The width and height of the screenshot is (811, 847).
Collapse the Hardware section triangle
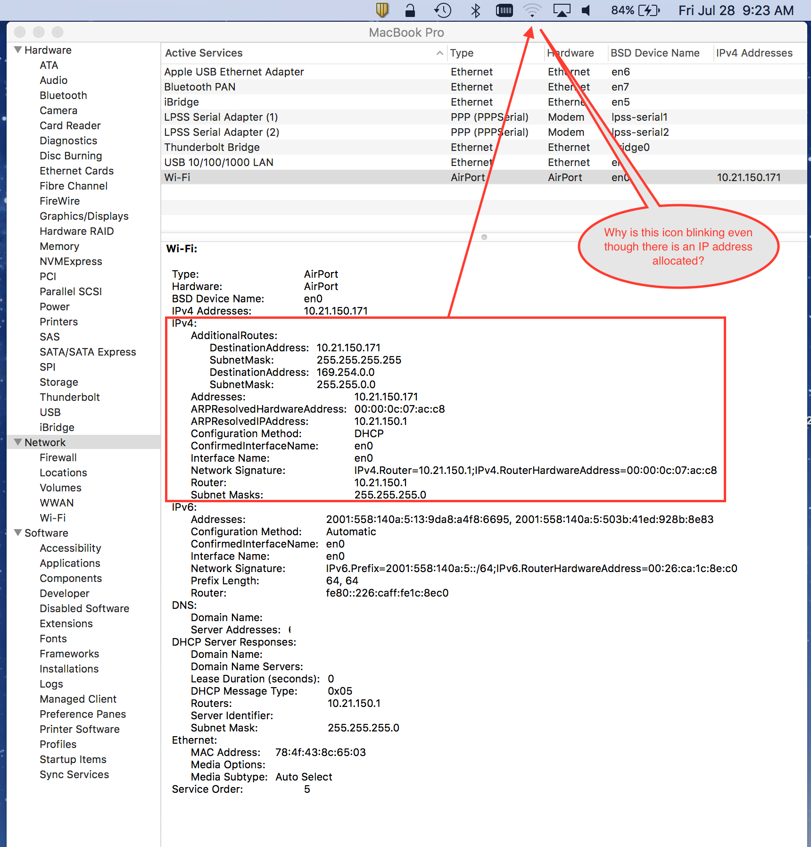point(18,50)
